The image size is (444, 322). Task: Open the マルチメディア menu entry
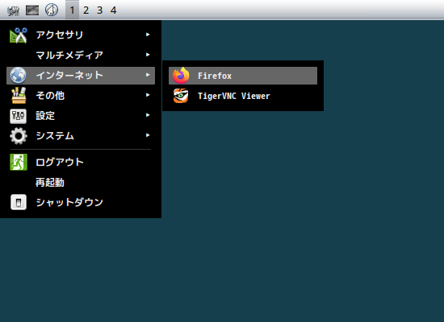[x=81, y=55]
